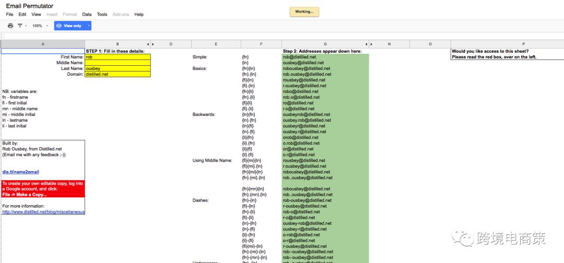
Task: Select column G header
Action: point(325,44)
